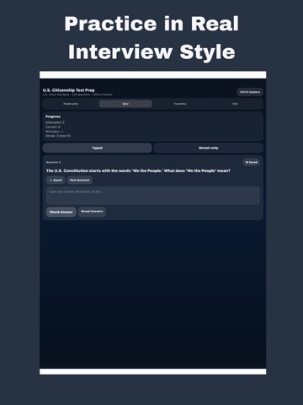This screenshot has height=405, width=303.
Task: Click the 'Streak: 0' stat line
Action: pos(58,136)
